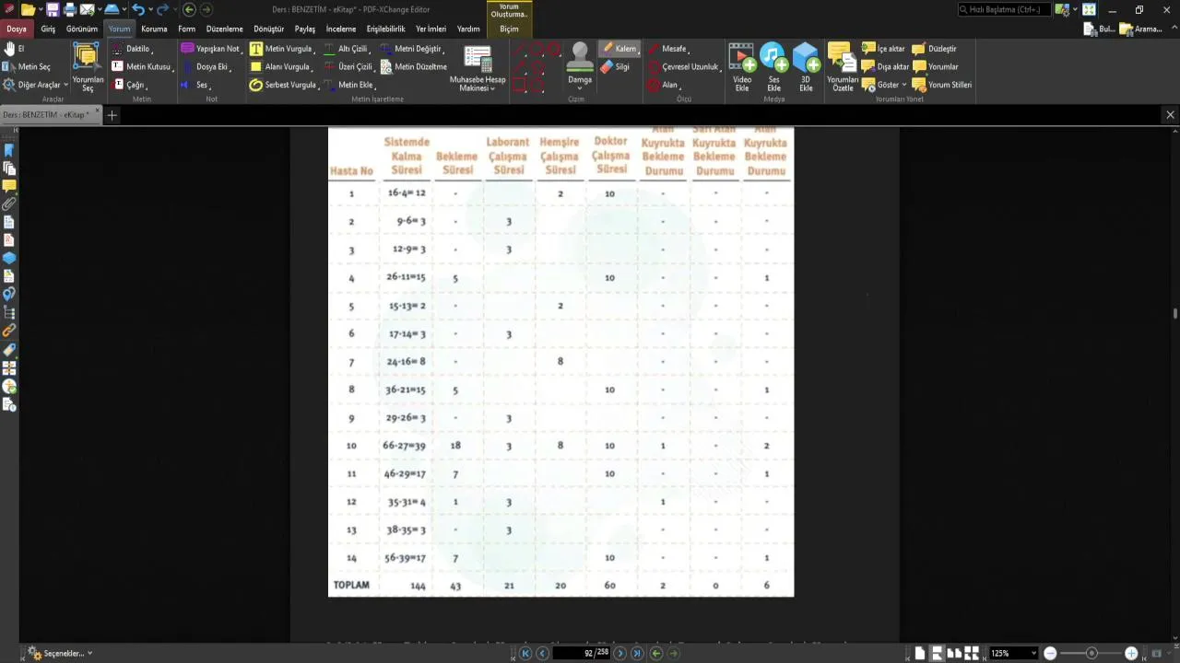Select the Çağrı callout tool

[x=129, y=85]
